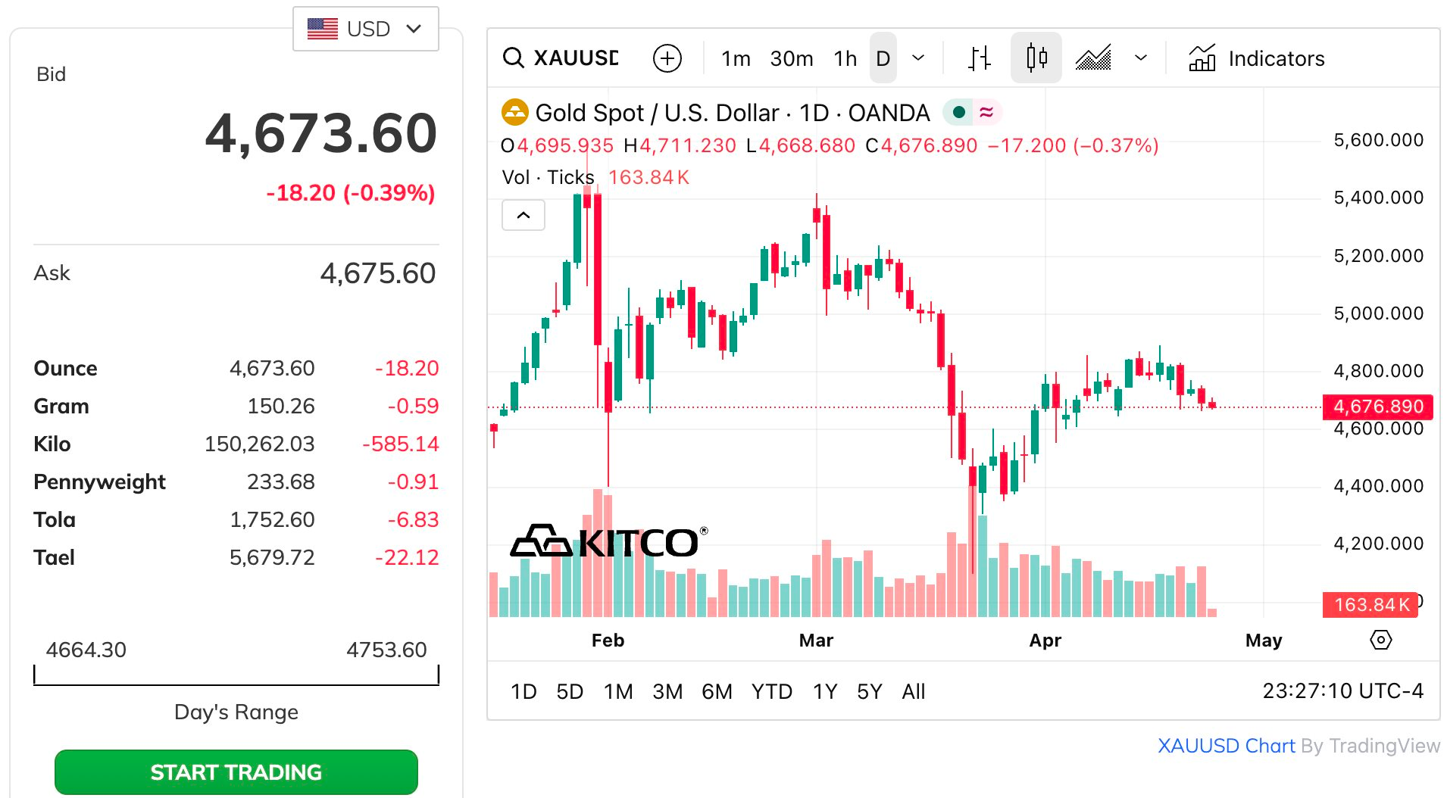The image size is (1447, 798).
Task: Switch to 1m interval
Action: click(x=735, y=58)
